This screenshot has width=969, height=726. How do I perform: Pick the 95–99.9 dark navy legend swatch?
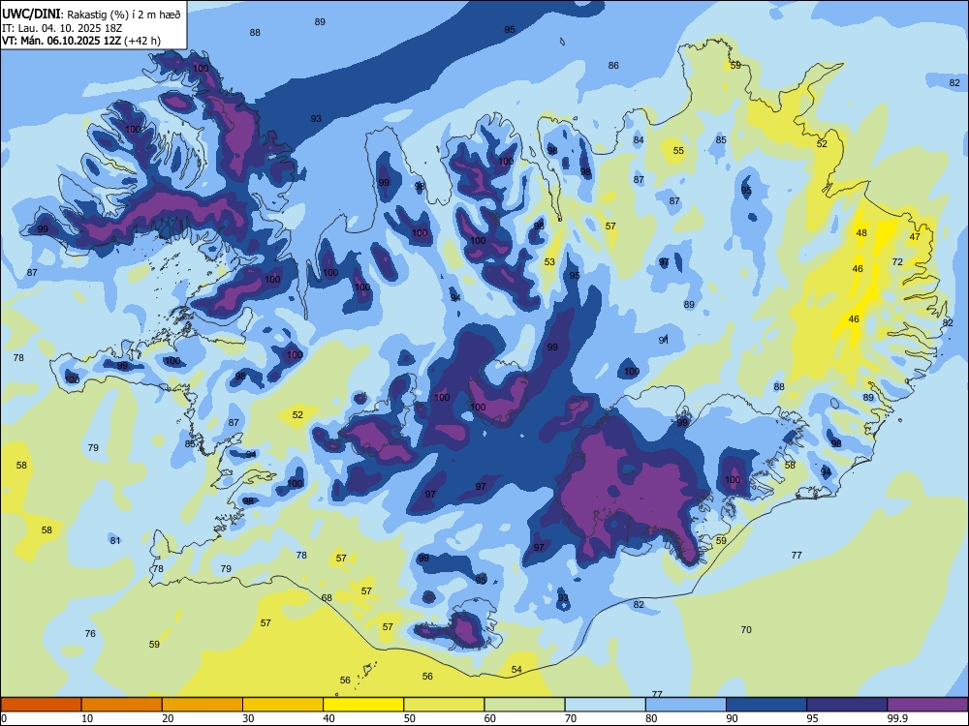pyautogui.click(x=847, y=705)
